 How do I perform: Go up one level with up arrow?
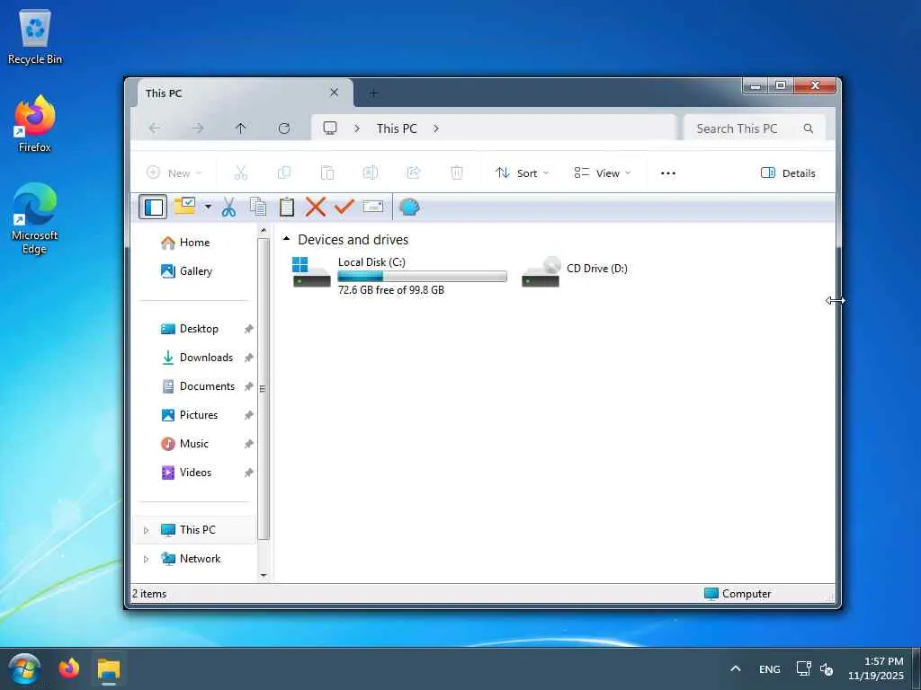(241, 128)
